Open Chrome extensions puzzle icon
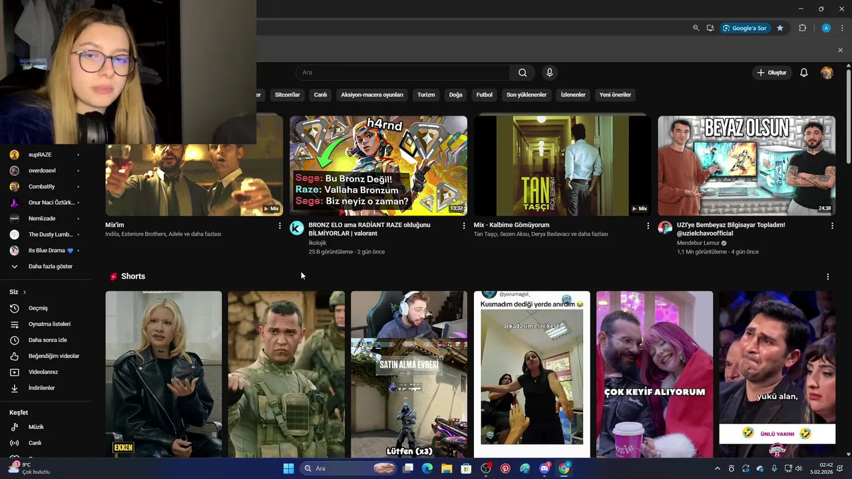The height and width of the screenshot is (479, 852). pos(802,28)
